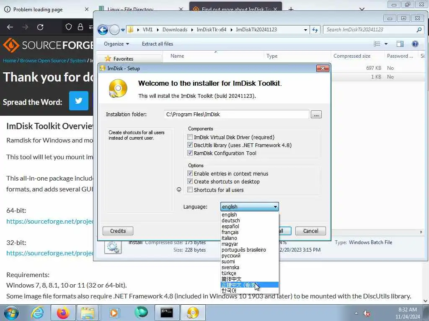This screenshot has width=429, height=321.
Task: Open the Organize menu
Action: point(116,43)
